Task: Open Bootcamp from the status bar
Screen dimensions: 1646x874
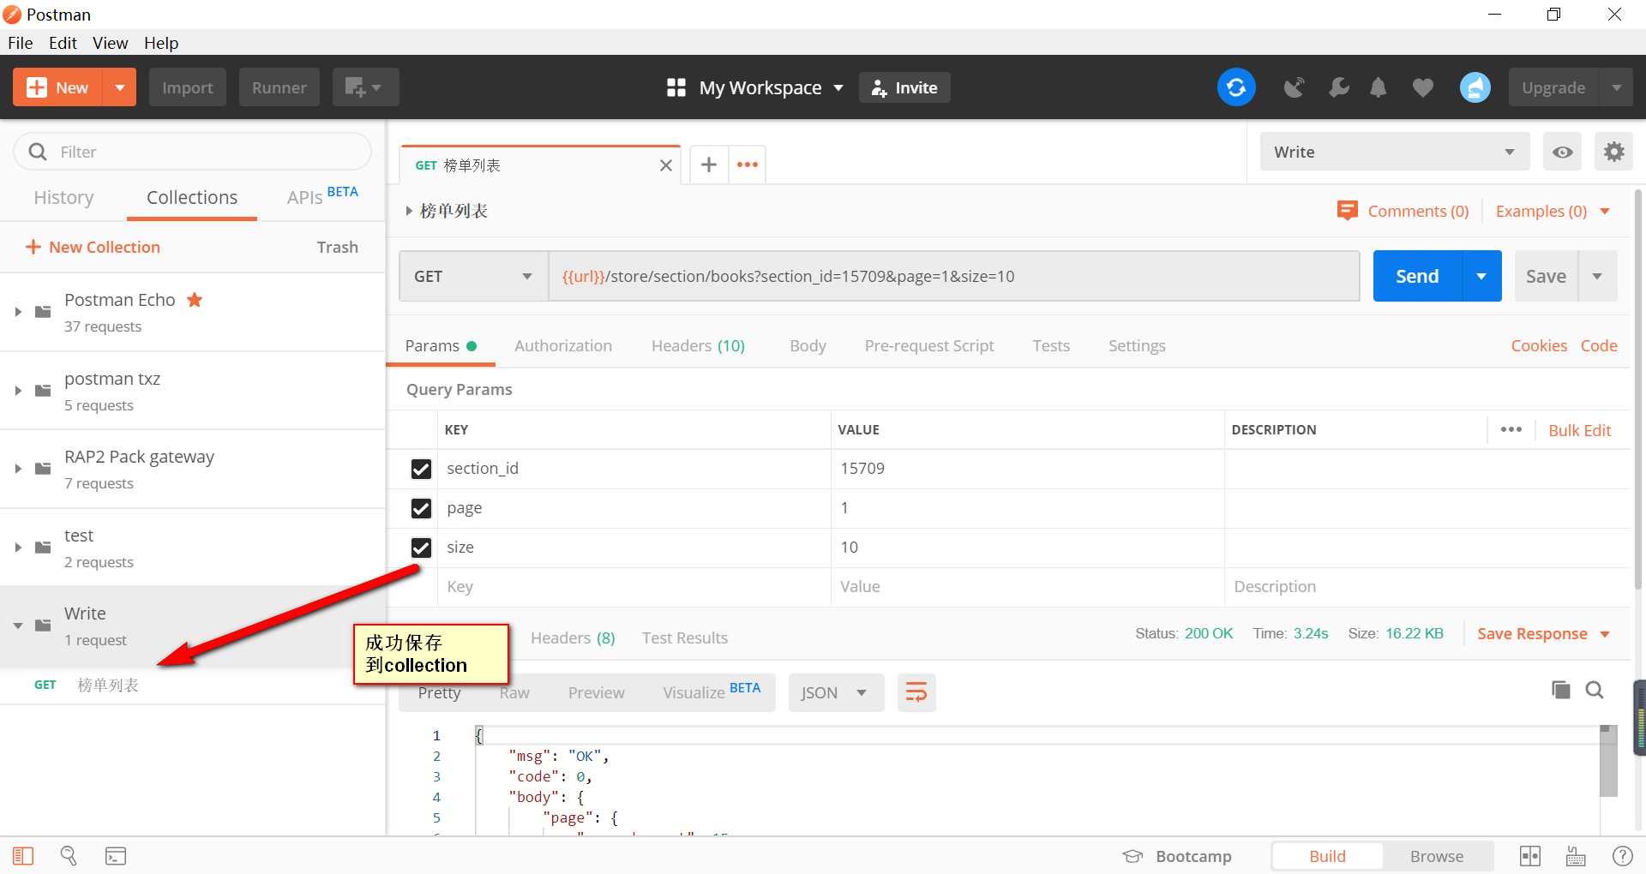Action: click(1177, 856)
